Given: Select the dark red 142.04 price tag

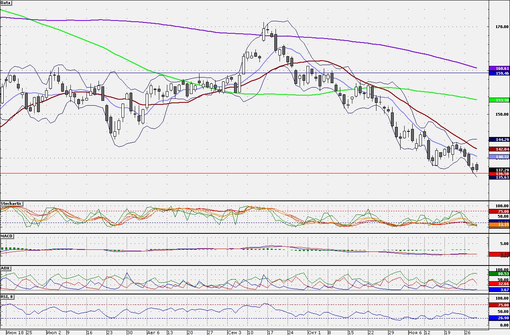Looking at the screenshot, I should click(499, 149).
